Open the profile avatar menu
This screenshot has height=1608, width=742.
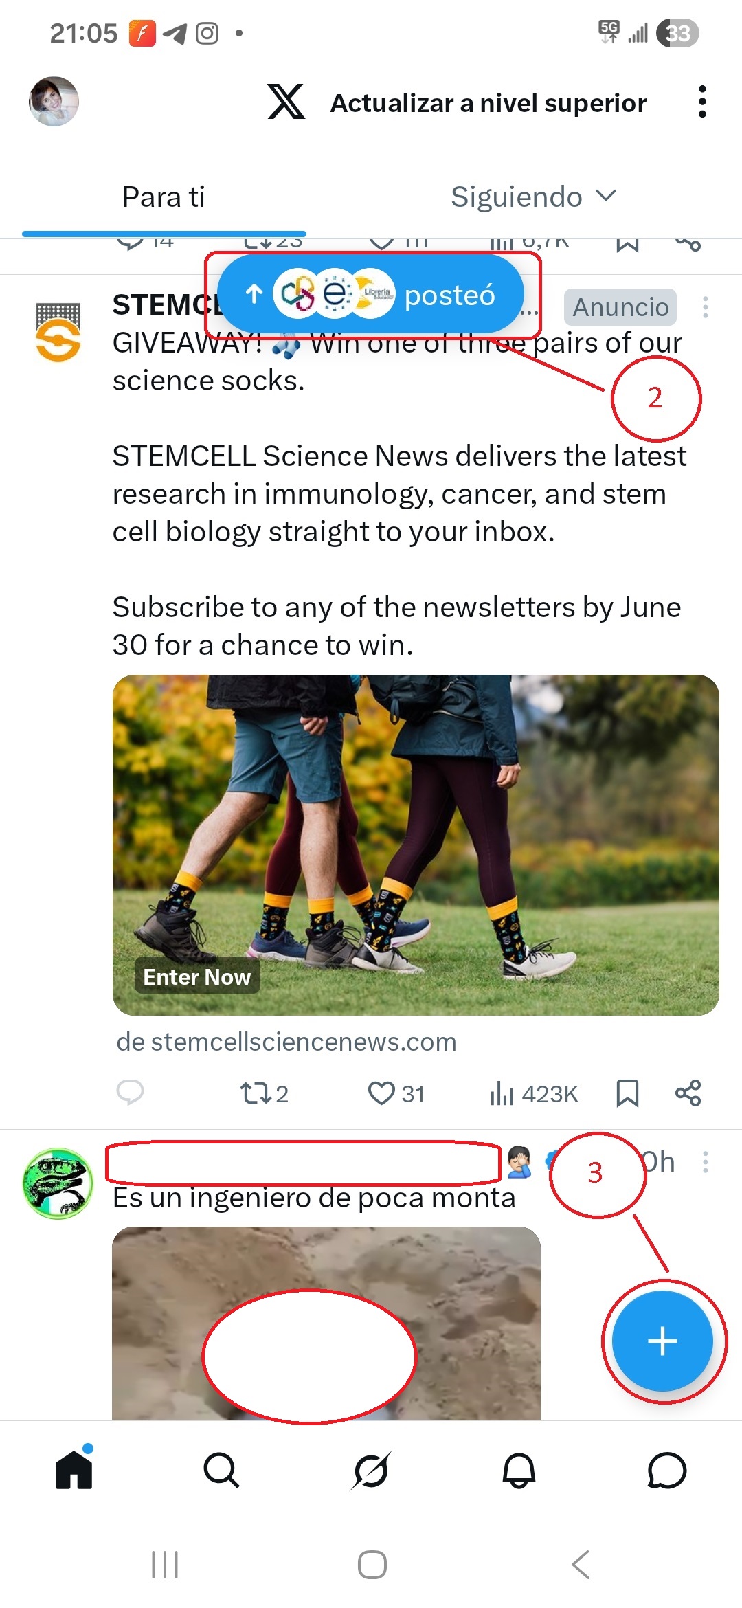pyautogui.click(x=54, y=102)
